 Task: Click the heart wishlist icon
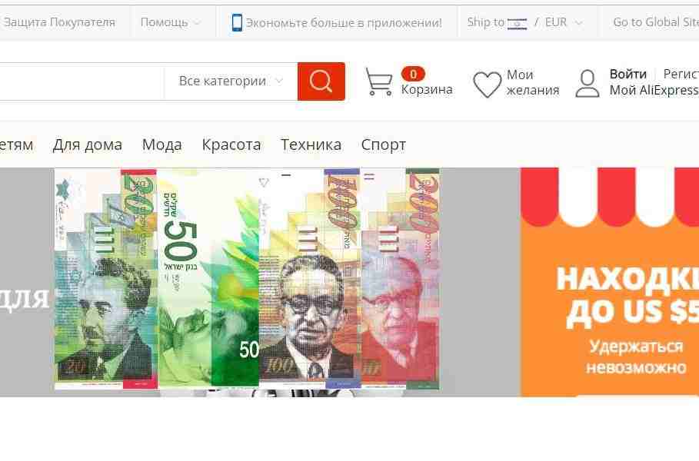(x=487, y=85)
